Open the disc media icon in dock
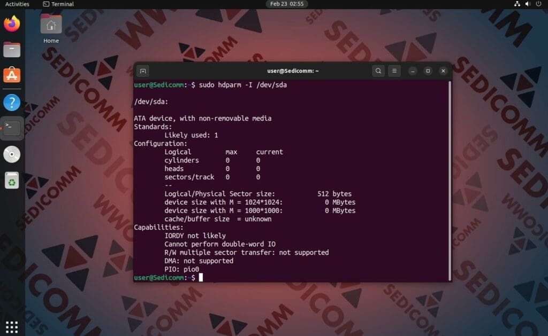 point(12,154)
